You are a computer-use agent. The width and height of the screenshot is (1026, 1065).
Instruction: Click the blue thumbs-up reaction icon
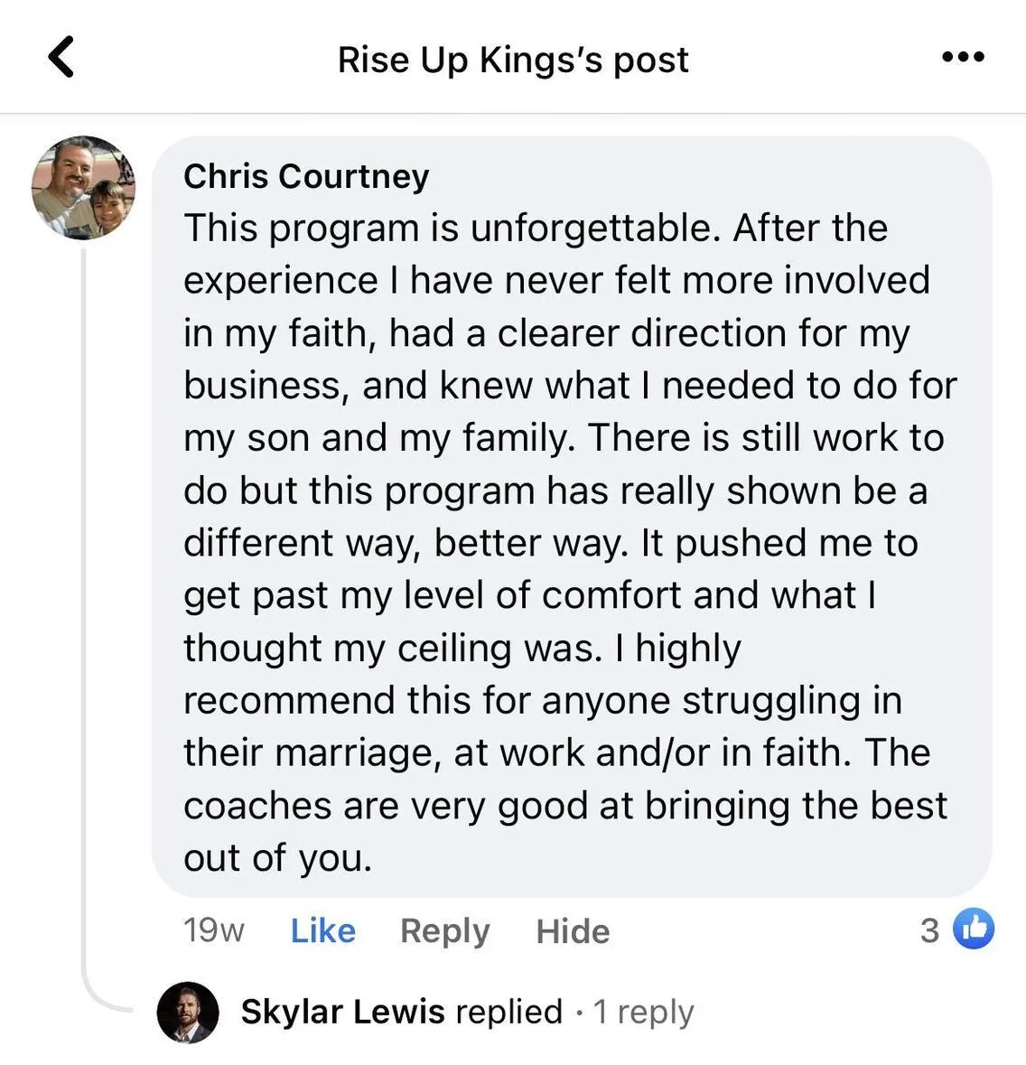[974, 929]
